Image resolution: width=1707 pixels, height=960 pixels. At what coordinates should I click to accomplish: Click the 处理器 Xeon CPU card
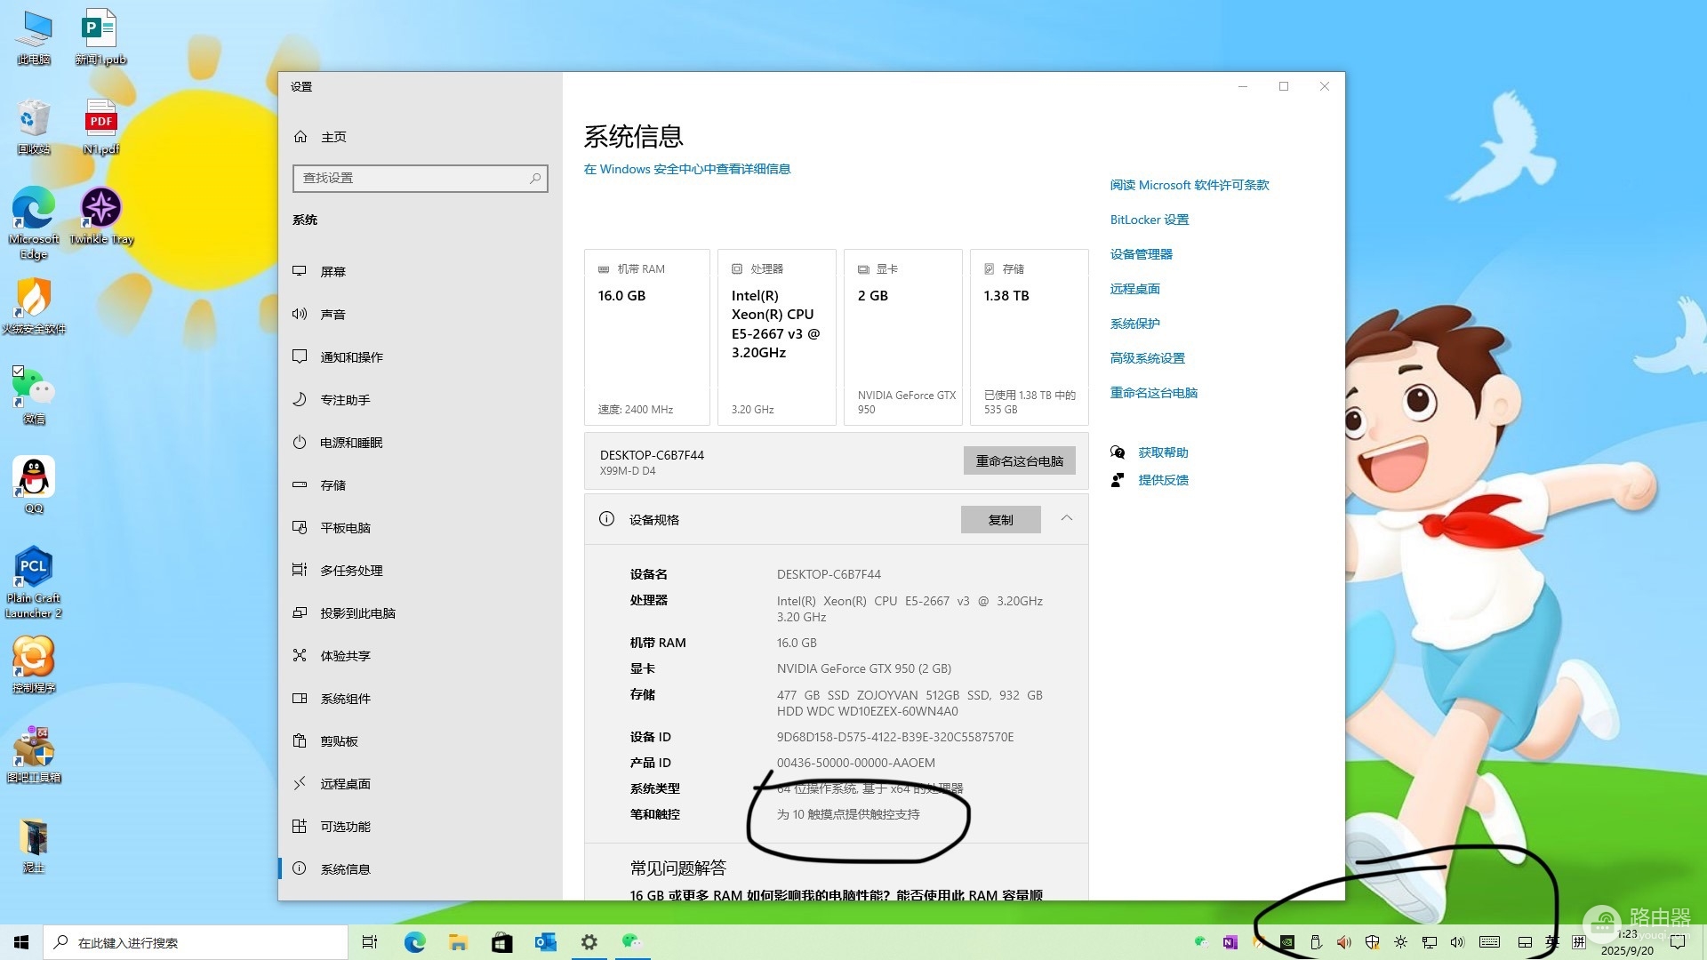click(777, 337)
